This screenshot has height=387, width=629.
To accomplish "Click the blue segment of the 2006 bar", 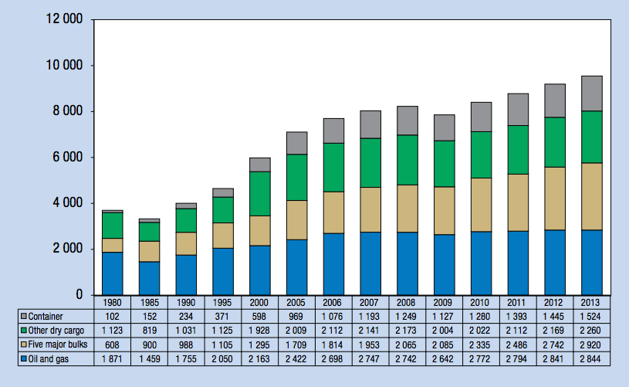I will point(333,264).
